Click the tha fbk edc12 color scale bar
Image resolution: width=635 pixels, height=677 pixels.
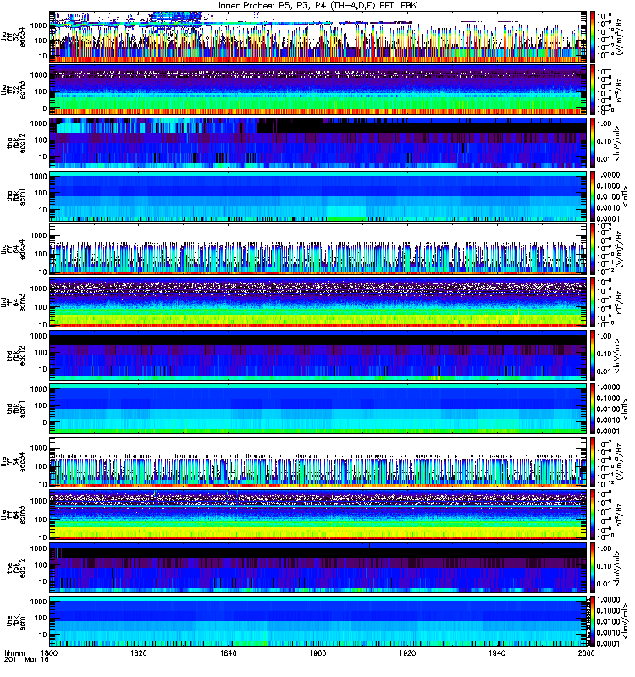point(592,143)
